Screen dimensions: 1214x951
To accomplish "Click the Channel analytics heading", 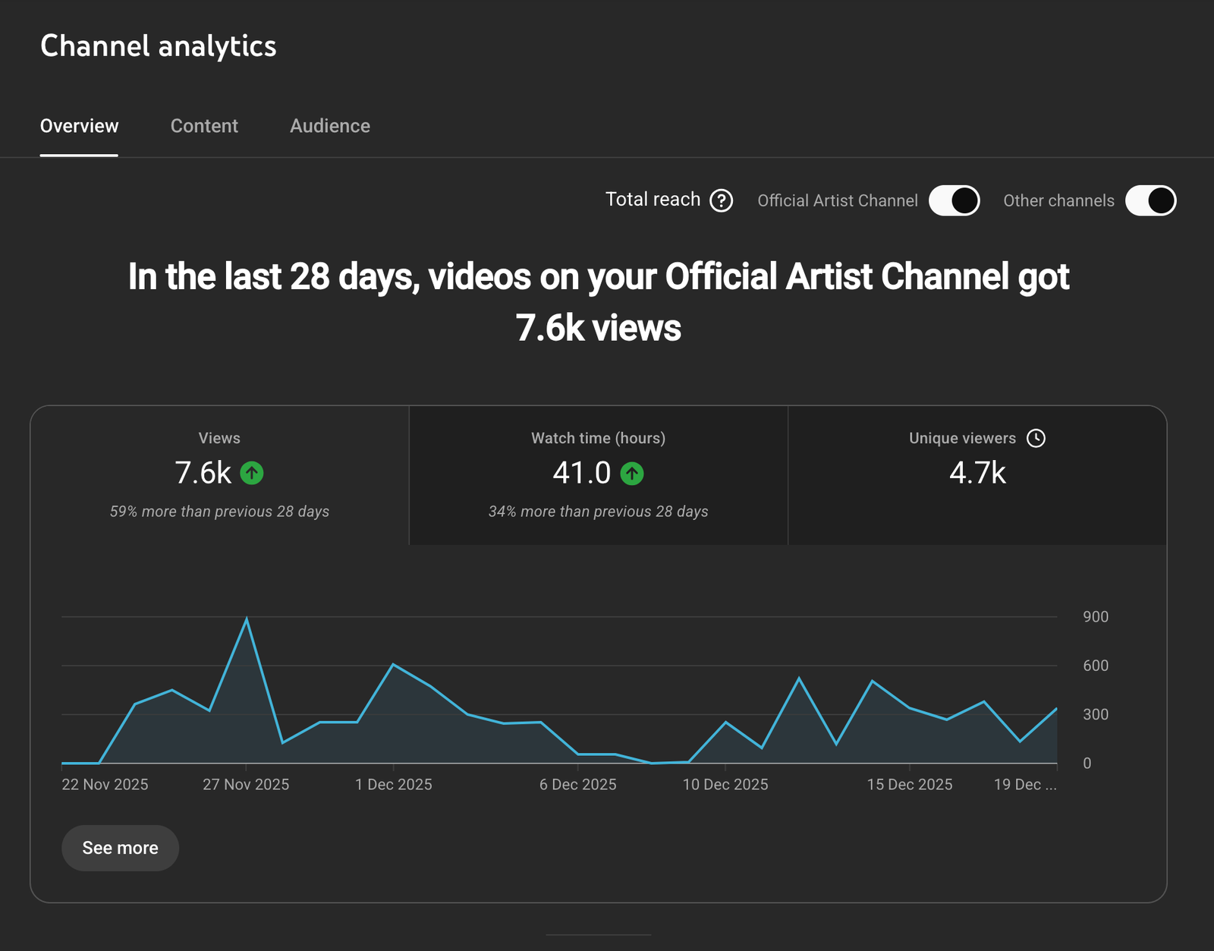I will point(158,46).
